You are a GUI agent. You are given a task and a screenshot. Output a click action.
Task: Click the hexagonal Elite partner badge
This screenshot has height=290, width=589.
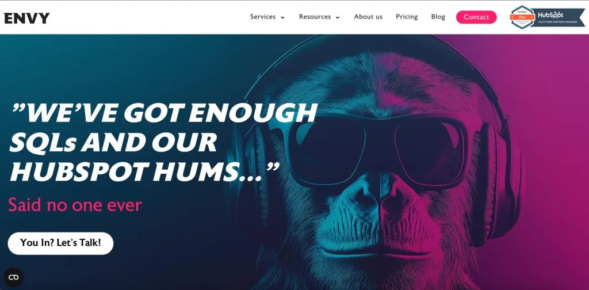[522, 17]
